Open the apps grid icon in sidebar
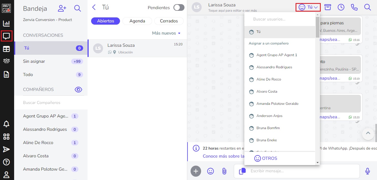Viewport: 377px width, 180px height. 6,137
